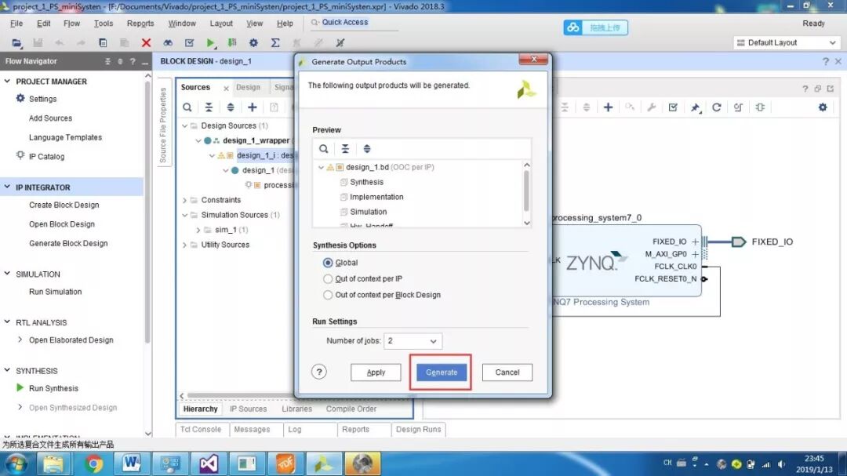
Task: Collapse the design_1.bd preview node
Action: click(321, 168)
